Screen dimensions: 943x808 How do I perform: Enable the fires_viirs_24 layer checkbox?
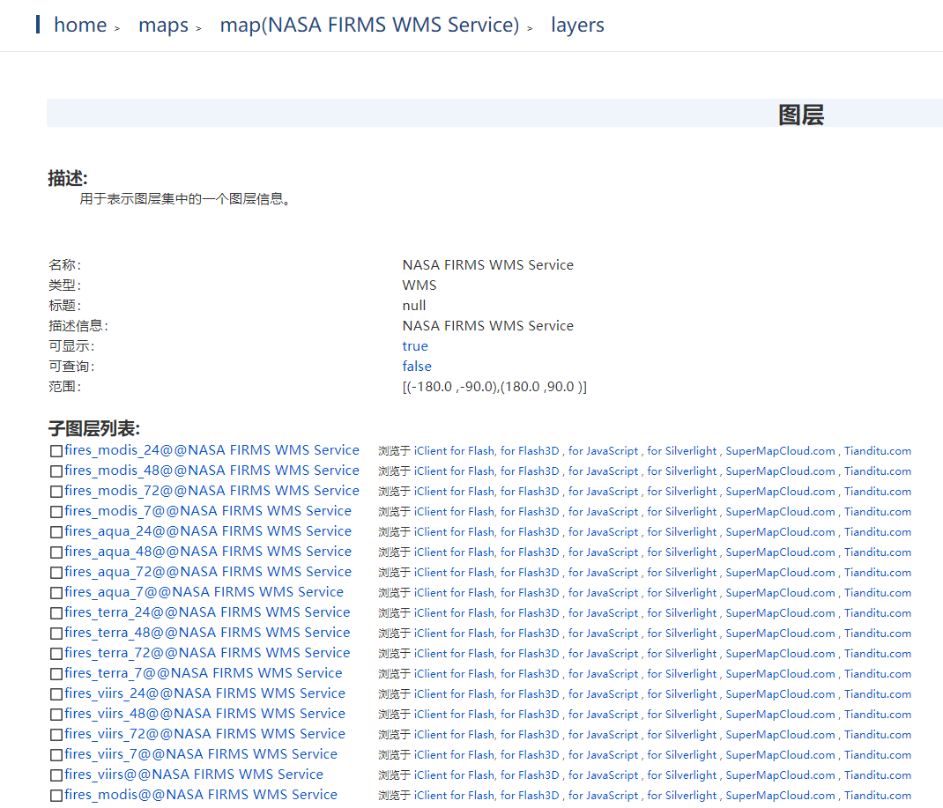pyautogui.click(x=56, y=694)
